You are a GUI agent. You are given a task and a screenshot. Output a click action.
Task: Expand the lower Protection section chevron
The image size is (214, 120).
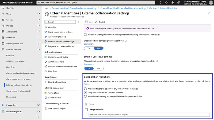tap(39, 105)
